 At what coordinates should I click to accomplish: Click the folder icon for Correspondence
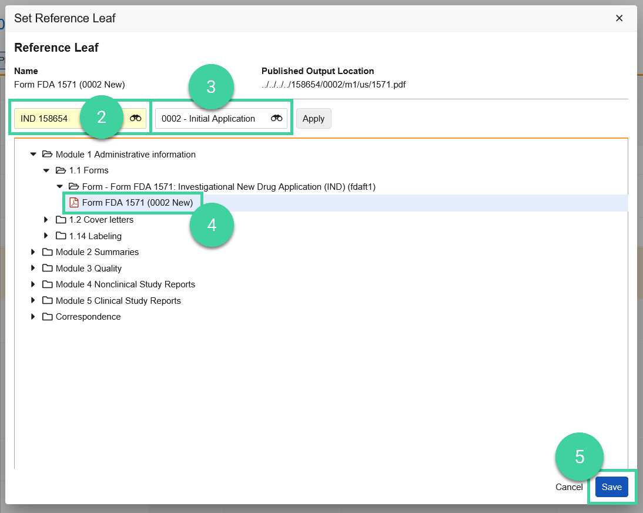(47, 317)
